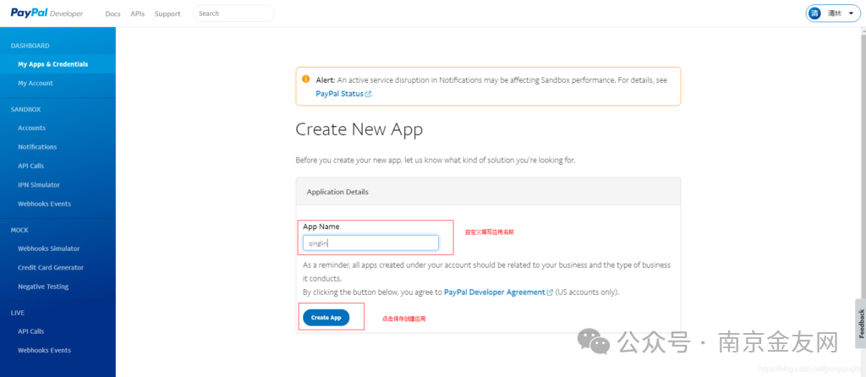
Task: Open the PayPal Status link
Action: point(339,94)
